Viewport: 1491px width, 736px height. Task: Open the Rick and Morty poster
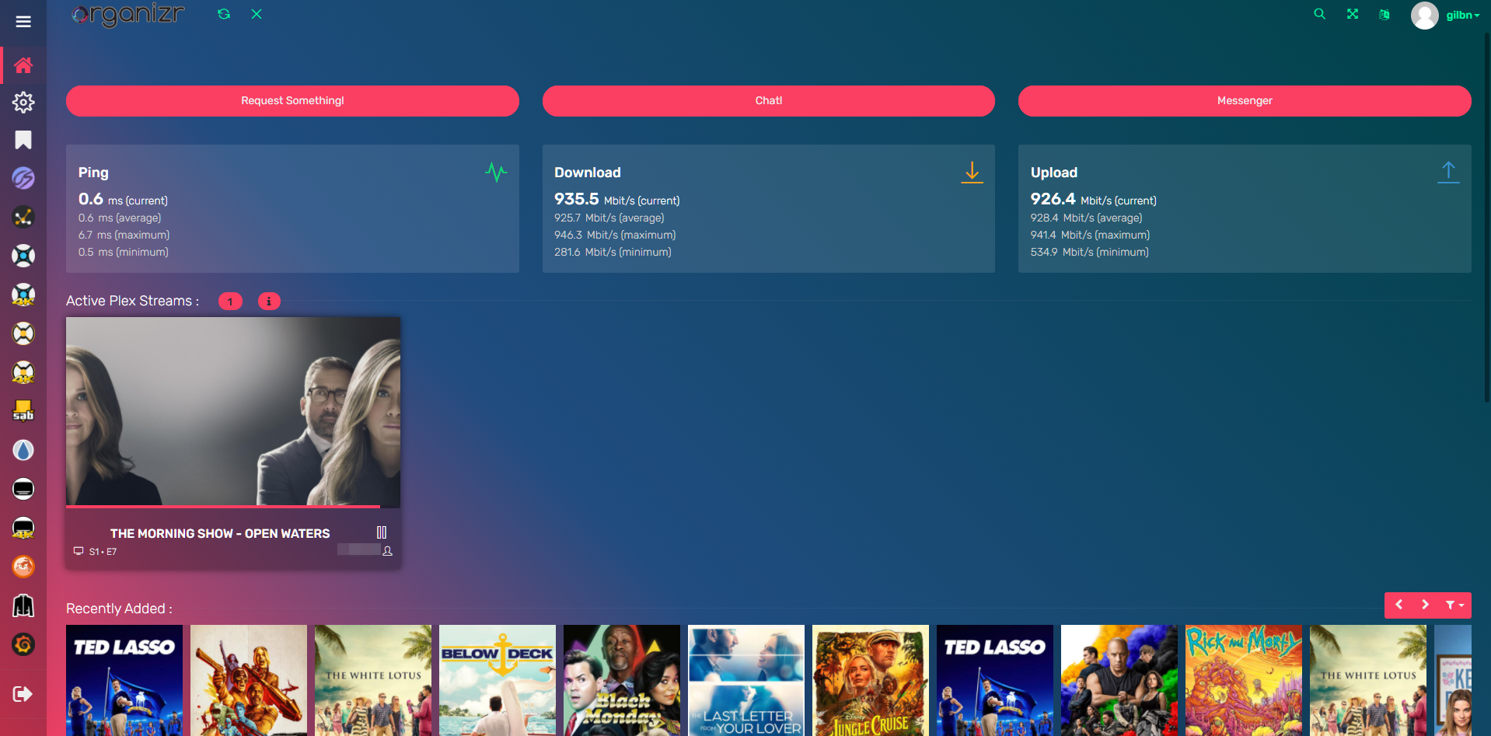(x=1244, y=680)
